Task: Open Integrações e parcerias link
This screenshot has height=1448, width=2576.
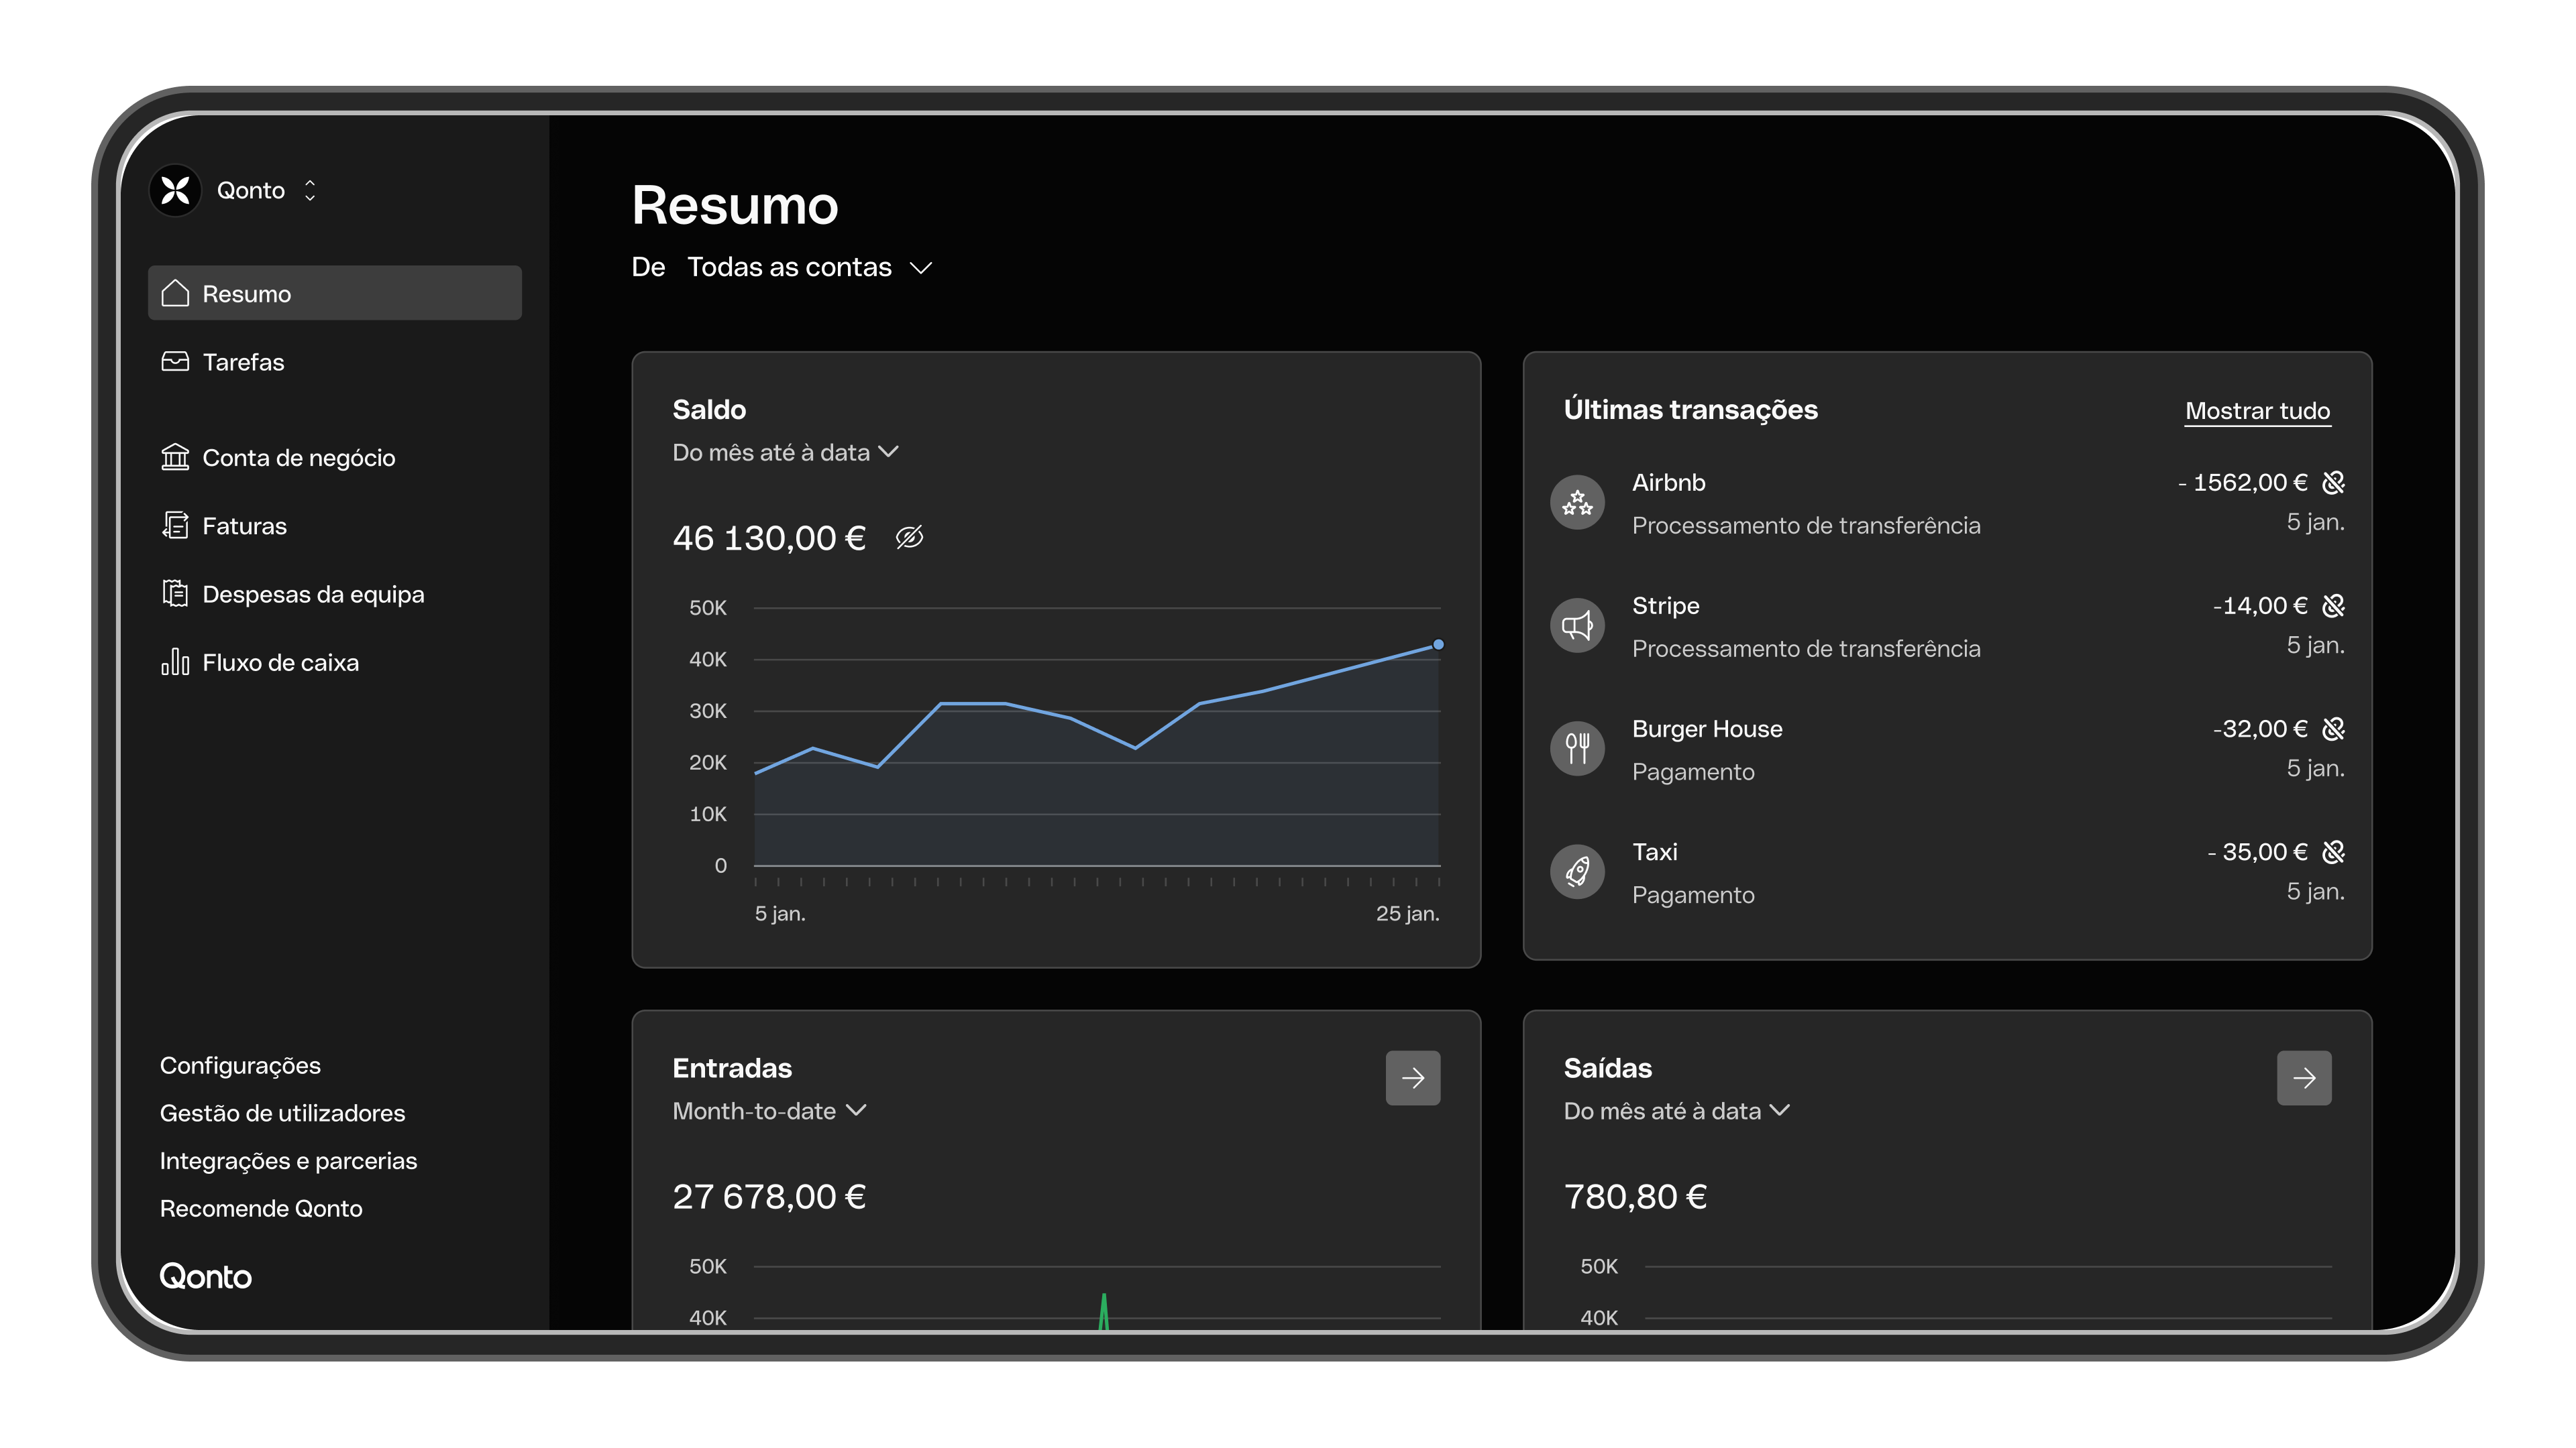Action: pos(288,1161)
